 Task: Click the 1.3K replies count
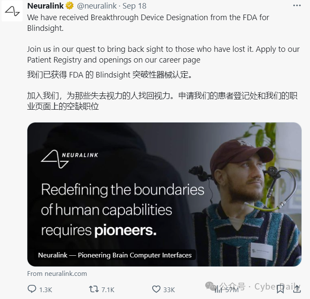coord(45,290)
